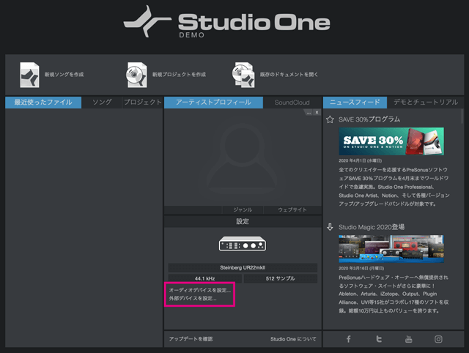Click the 512 サンプル buffer value
Viewport: 469px width, 353px height.
[280, 278]
